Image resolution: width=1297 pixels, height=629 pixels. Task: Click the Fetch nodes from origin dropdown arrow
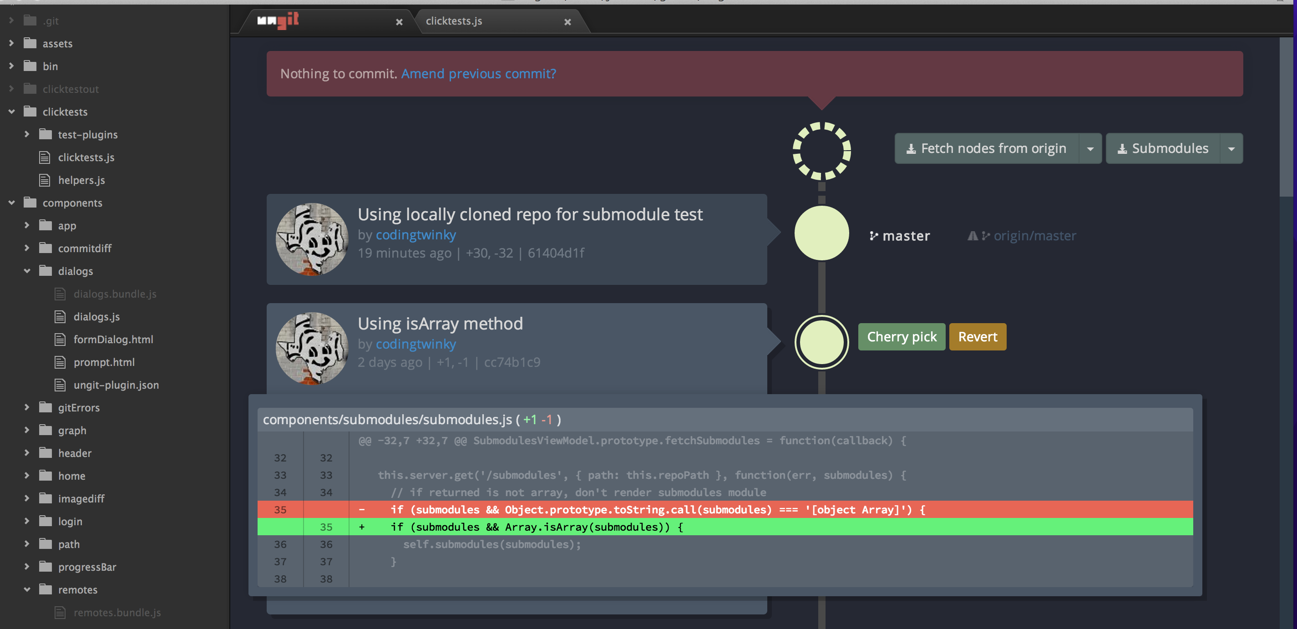pos(1093,147)
